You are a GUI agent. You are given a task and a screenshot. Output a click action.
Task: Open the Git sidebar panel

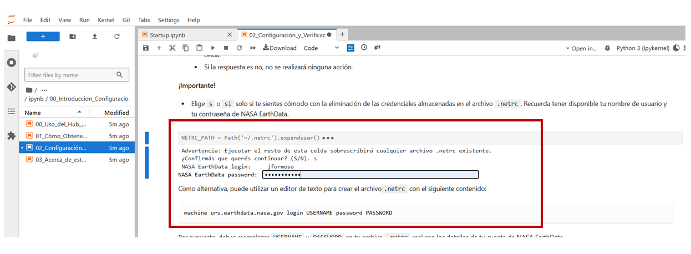[x=11, y=87]
